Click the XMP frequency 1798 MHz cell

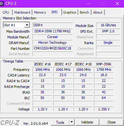104,70
